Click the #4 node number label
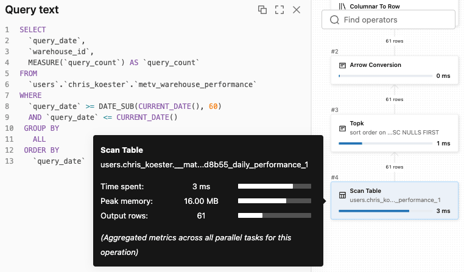 point(334,178)
